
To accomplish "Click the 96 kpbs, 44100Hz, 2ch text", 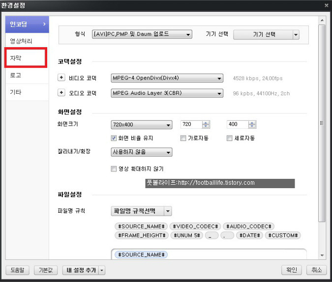I will point(261,93).
